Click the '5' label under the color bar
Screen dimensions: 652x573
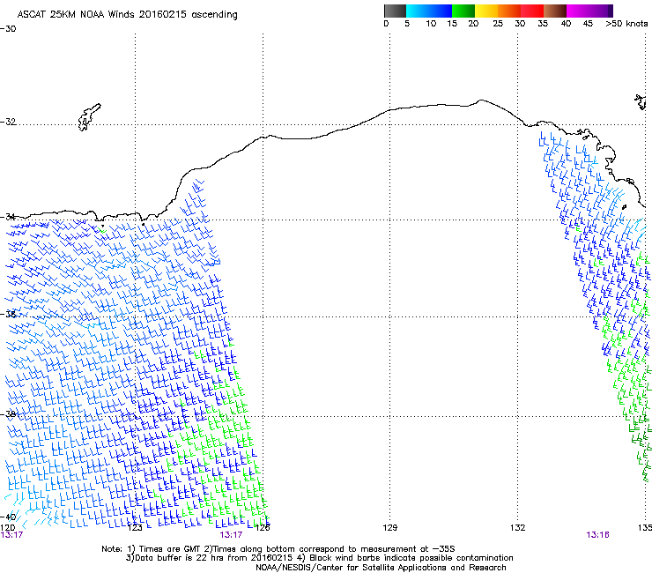click(407, 24)
